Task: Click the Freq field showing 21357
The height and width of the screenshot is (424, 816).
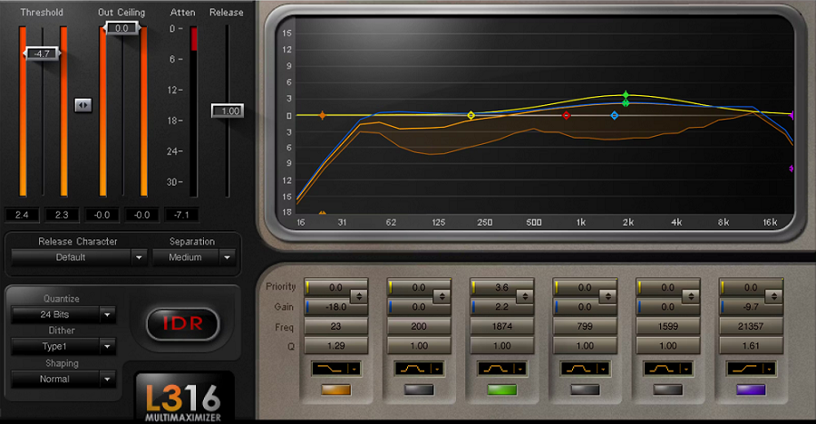Action: tap(751, 326)
